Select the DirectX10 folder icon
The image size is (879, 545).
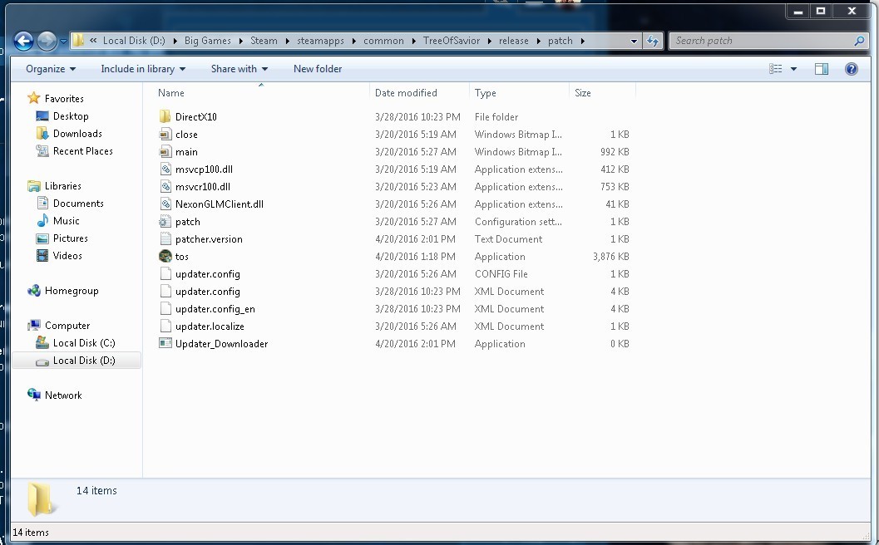point(165,117)
